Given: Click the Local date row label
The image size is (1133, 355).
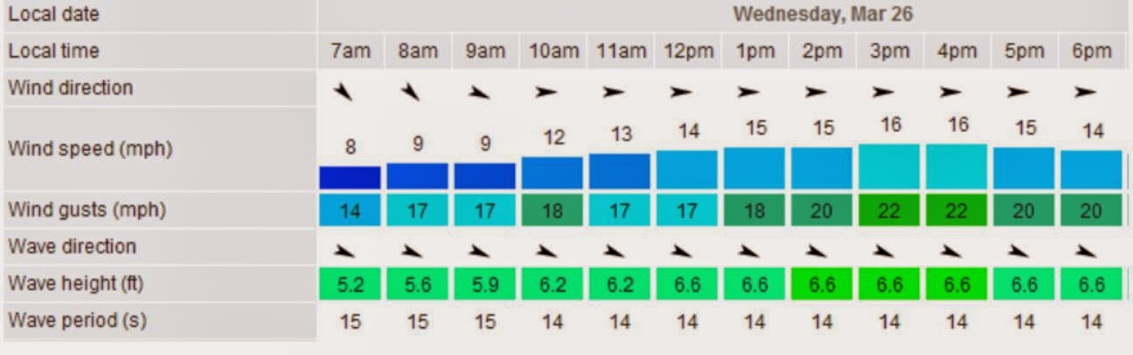Looking at the screenshot, I should pos(53,14).
